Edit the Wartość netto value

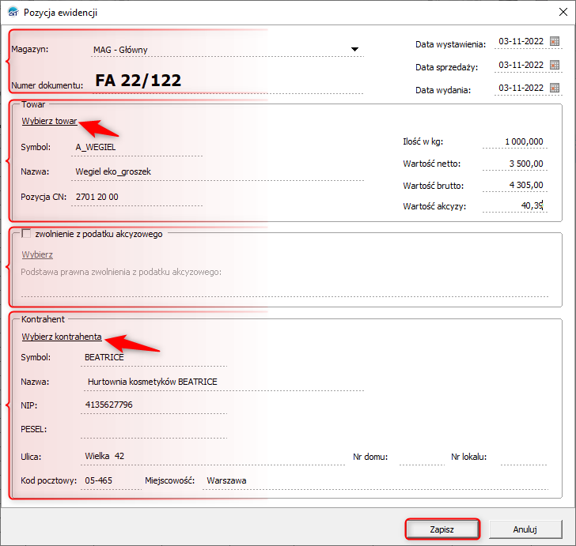[x=514, y=164]
